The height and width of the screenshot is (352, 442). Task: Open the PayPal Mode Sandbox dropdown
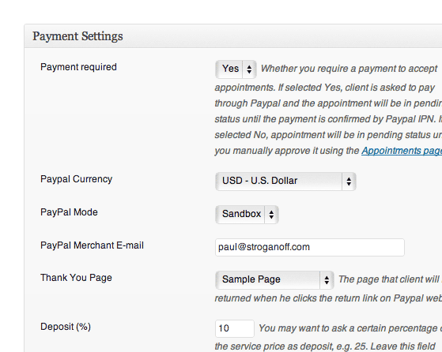[247, 215]
